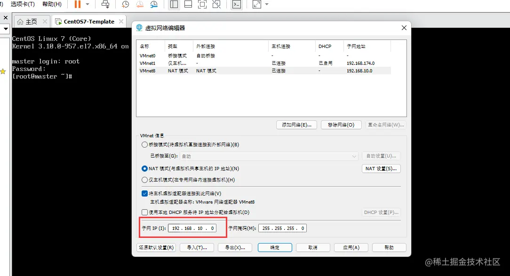Click the 导出(X)... button
The image size is (510, 276).
(235, 247)
